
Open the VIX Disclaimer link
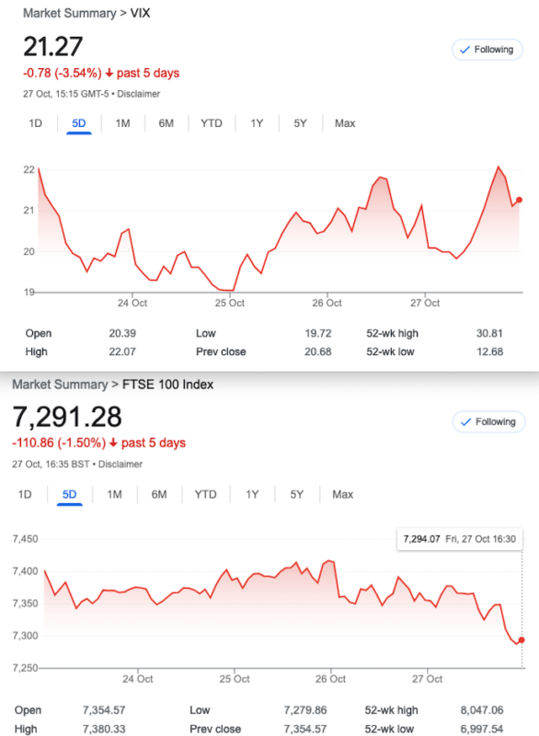pyautogui.click(x=138, y=94)
